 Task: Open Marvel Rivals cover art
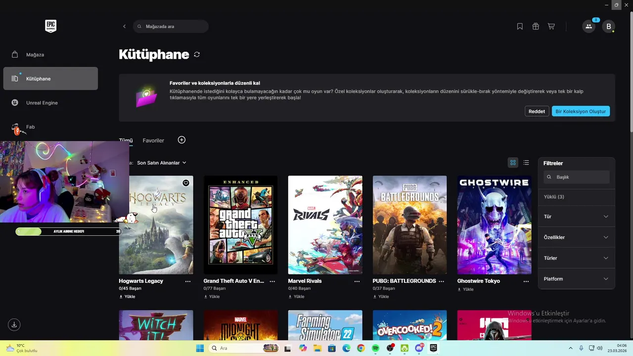pos(325,225)
